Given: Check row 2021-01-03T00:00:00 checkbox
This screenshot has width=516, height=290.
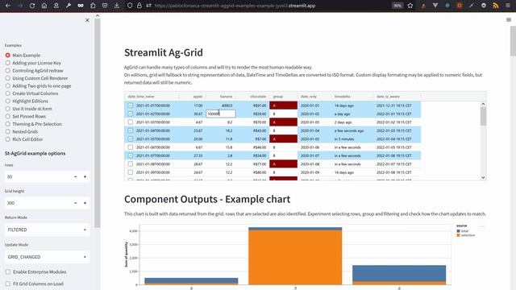Looking at the screenshot, I should pyautogui.click(x=131, y=122).
